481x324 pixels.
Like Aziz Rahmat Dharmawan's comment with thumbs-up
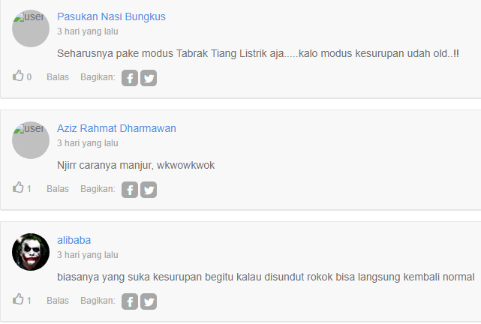point(18,187)
